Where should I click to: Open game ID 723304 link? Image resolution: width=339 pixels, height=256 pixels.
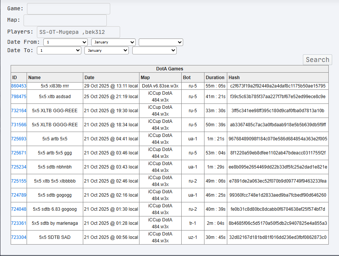pyautogui.click(x=19, y=237)
